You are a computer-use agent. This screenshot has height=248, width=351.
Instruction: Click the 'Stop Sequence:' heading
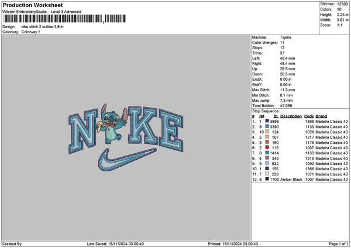(266, 111)
